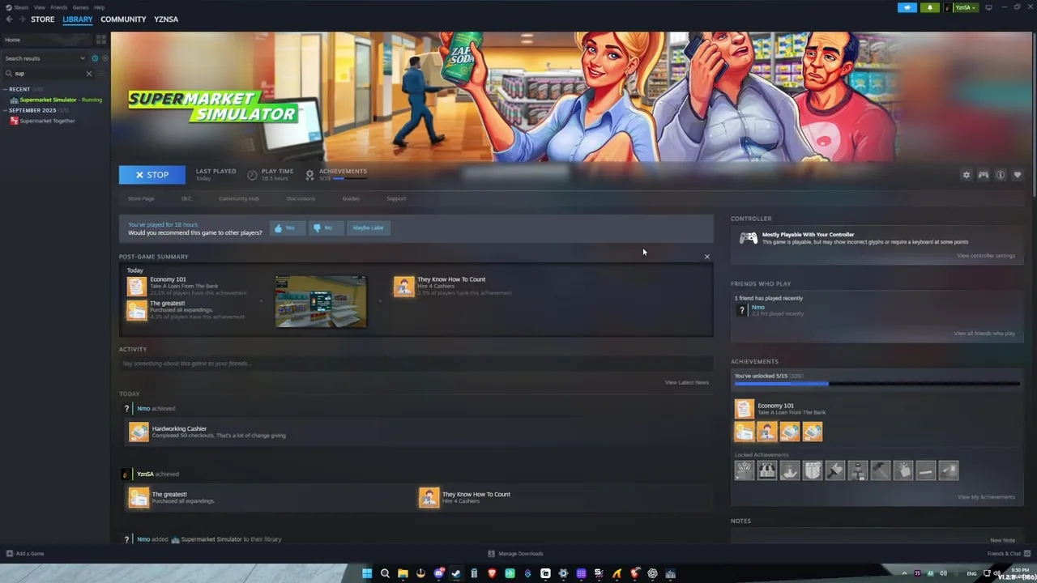Show game info icon
The image size is (1037, 583).
tap(1001, 175)
